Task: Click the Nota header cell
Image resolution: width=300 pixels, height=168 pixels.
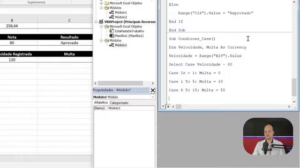Action: pos(12,37)
